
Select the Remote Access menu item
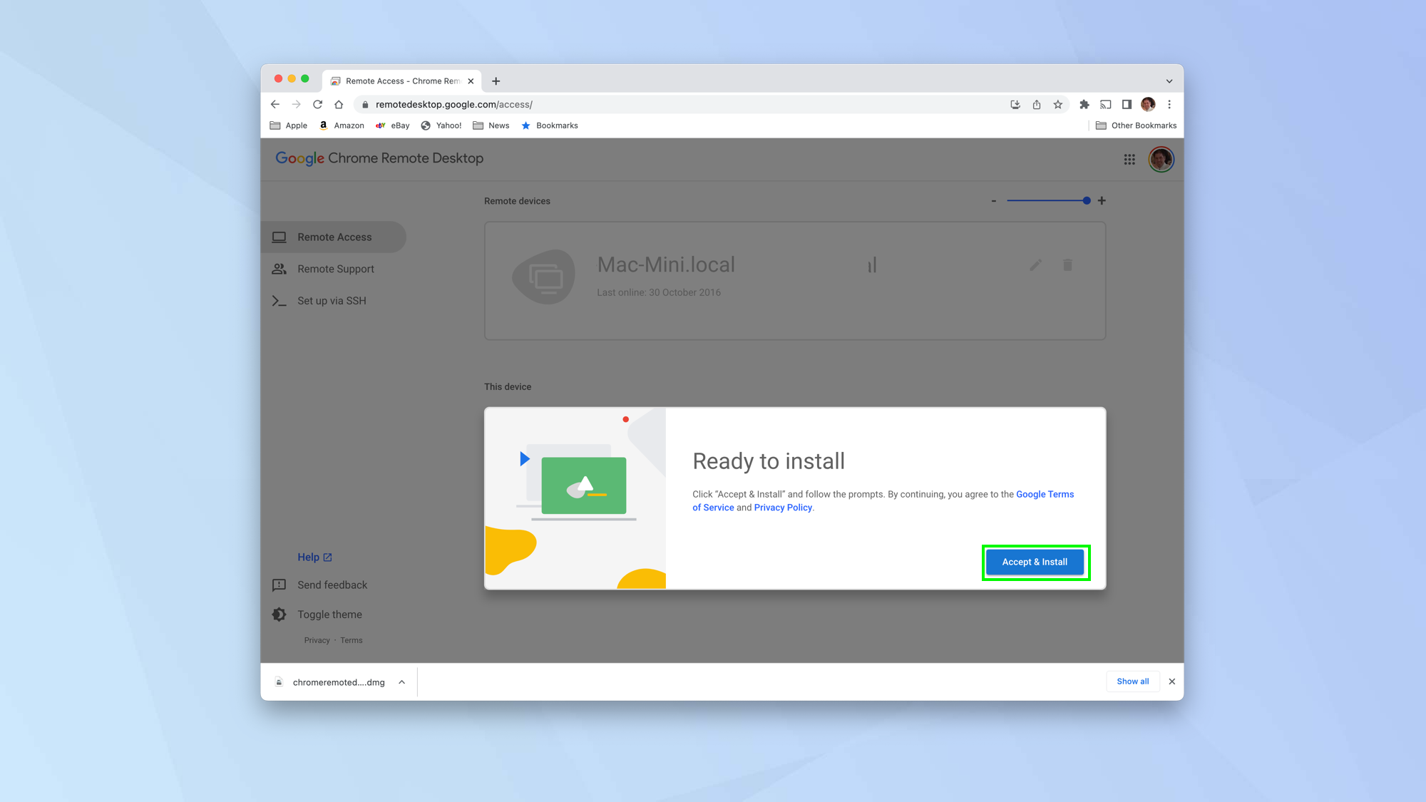click(334, 236)
